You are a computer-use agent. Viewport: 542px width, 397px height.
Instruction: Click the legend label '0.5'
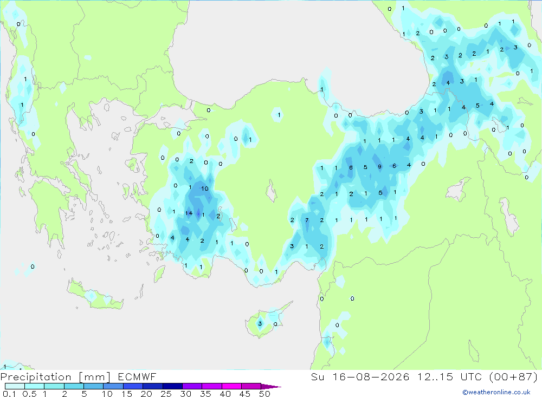(29, 394)
